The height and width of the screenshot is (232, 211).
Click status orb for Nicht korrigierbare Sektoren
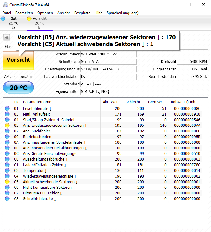pyautogui.click(x=7, y=187)
